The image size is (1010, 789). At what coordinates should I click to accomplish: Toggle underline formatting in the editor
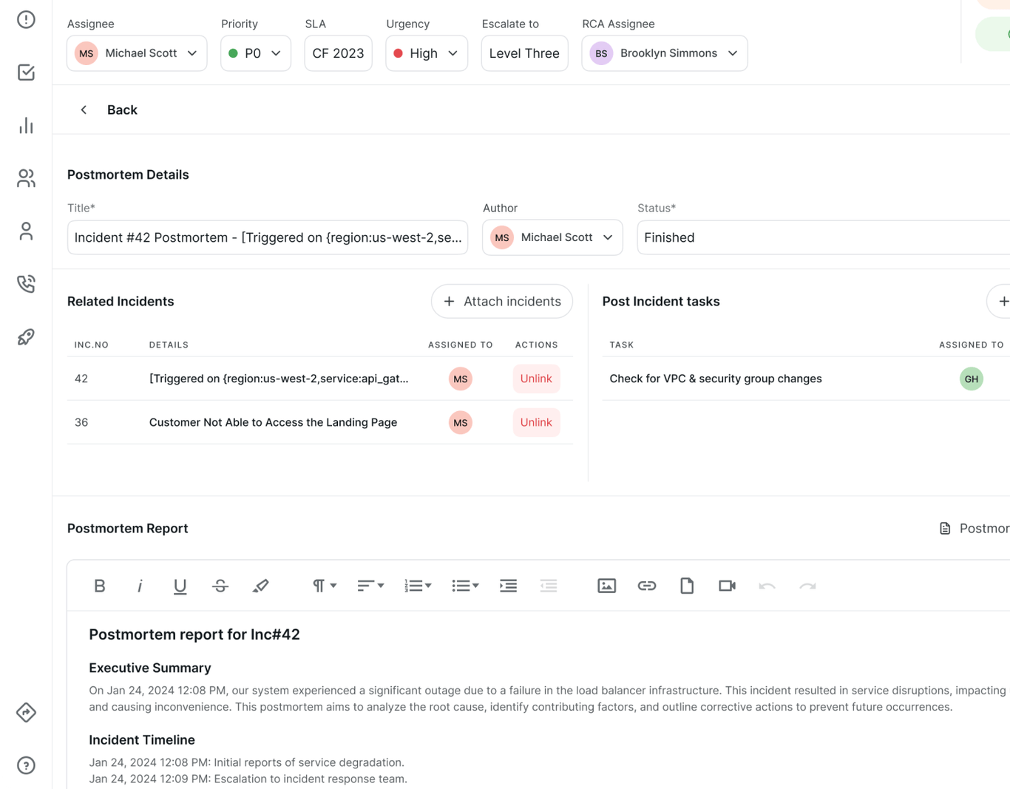[x=180, y=585]
